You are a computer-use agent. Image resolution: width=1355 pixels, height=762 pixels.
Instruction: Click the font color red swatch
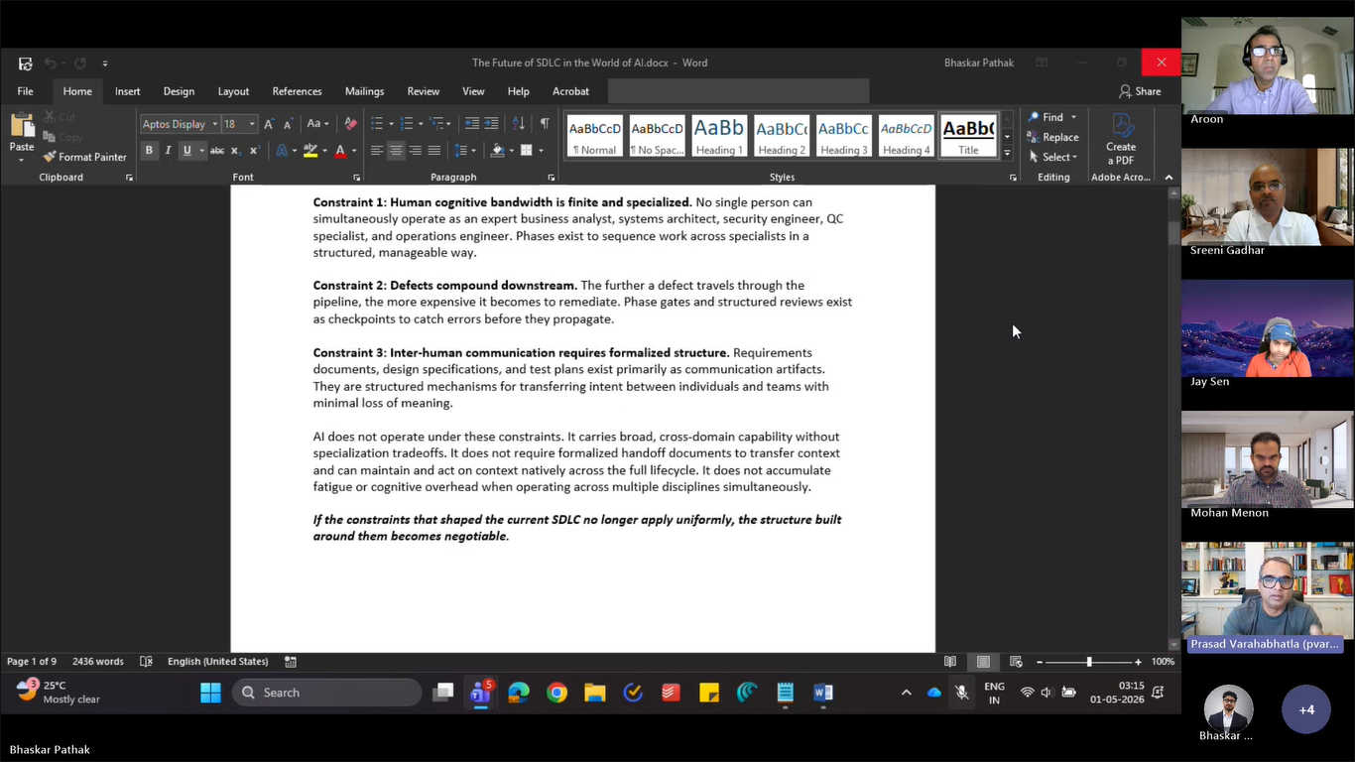(340, 151)
